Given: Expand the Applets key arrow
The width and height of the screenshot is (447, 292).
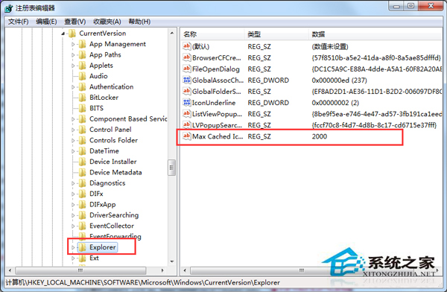Looking at the screenshot, I should [x=73, y=66].
